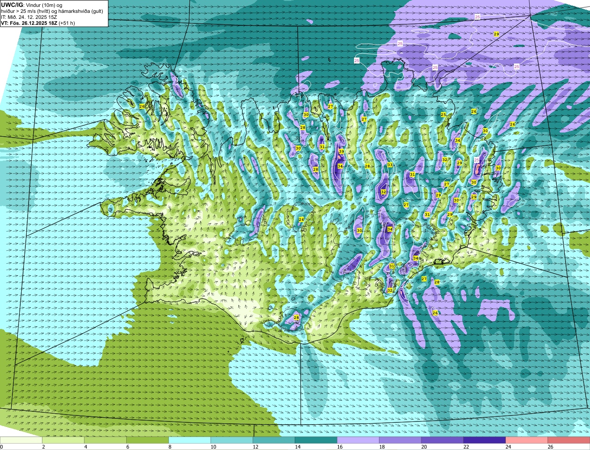Click the legend tick label "0"
The image size is (590, 450).
2,447
